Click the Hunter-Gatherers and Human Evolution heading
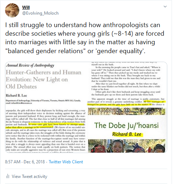This screenshot has width=173, height=184. [x=44, y=80]
